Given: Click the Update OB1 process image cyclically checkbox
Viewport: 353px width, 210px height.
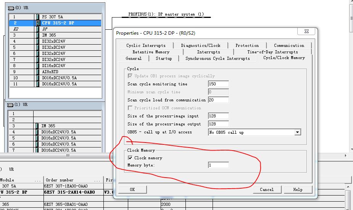Looking at the screenshot, I should coord(130,76).
